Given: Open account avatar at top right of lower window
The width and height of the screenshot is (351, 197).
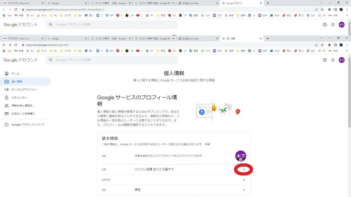Looking at the screenshot, I should 341,60.
